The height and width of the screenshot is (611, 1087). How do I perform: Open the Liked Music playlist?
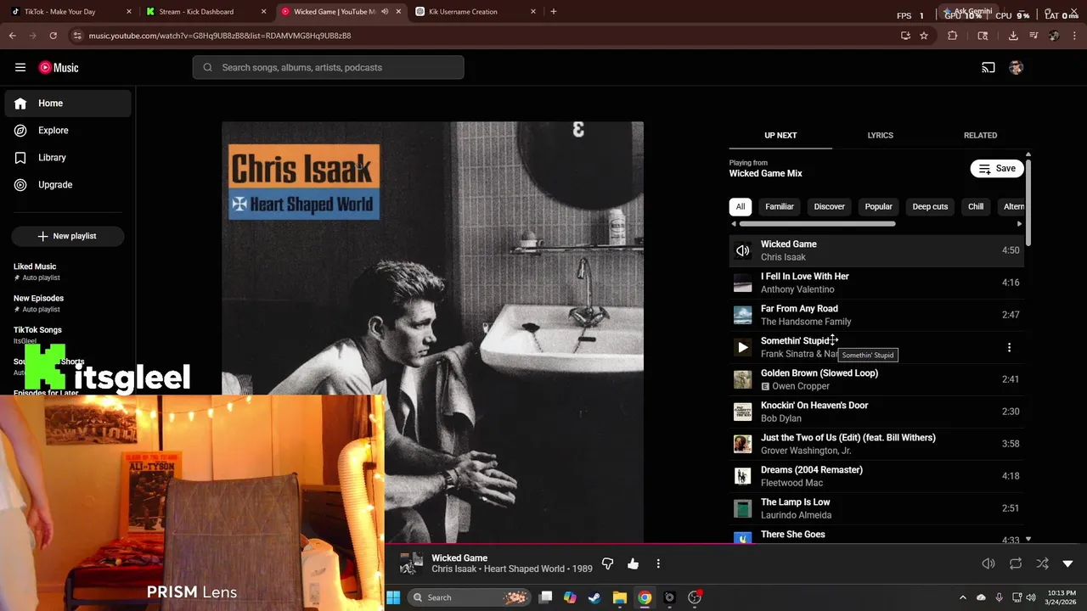pos(68,272)
